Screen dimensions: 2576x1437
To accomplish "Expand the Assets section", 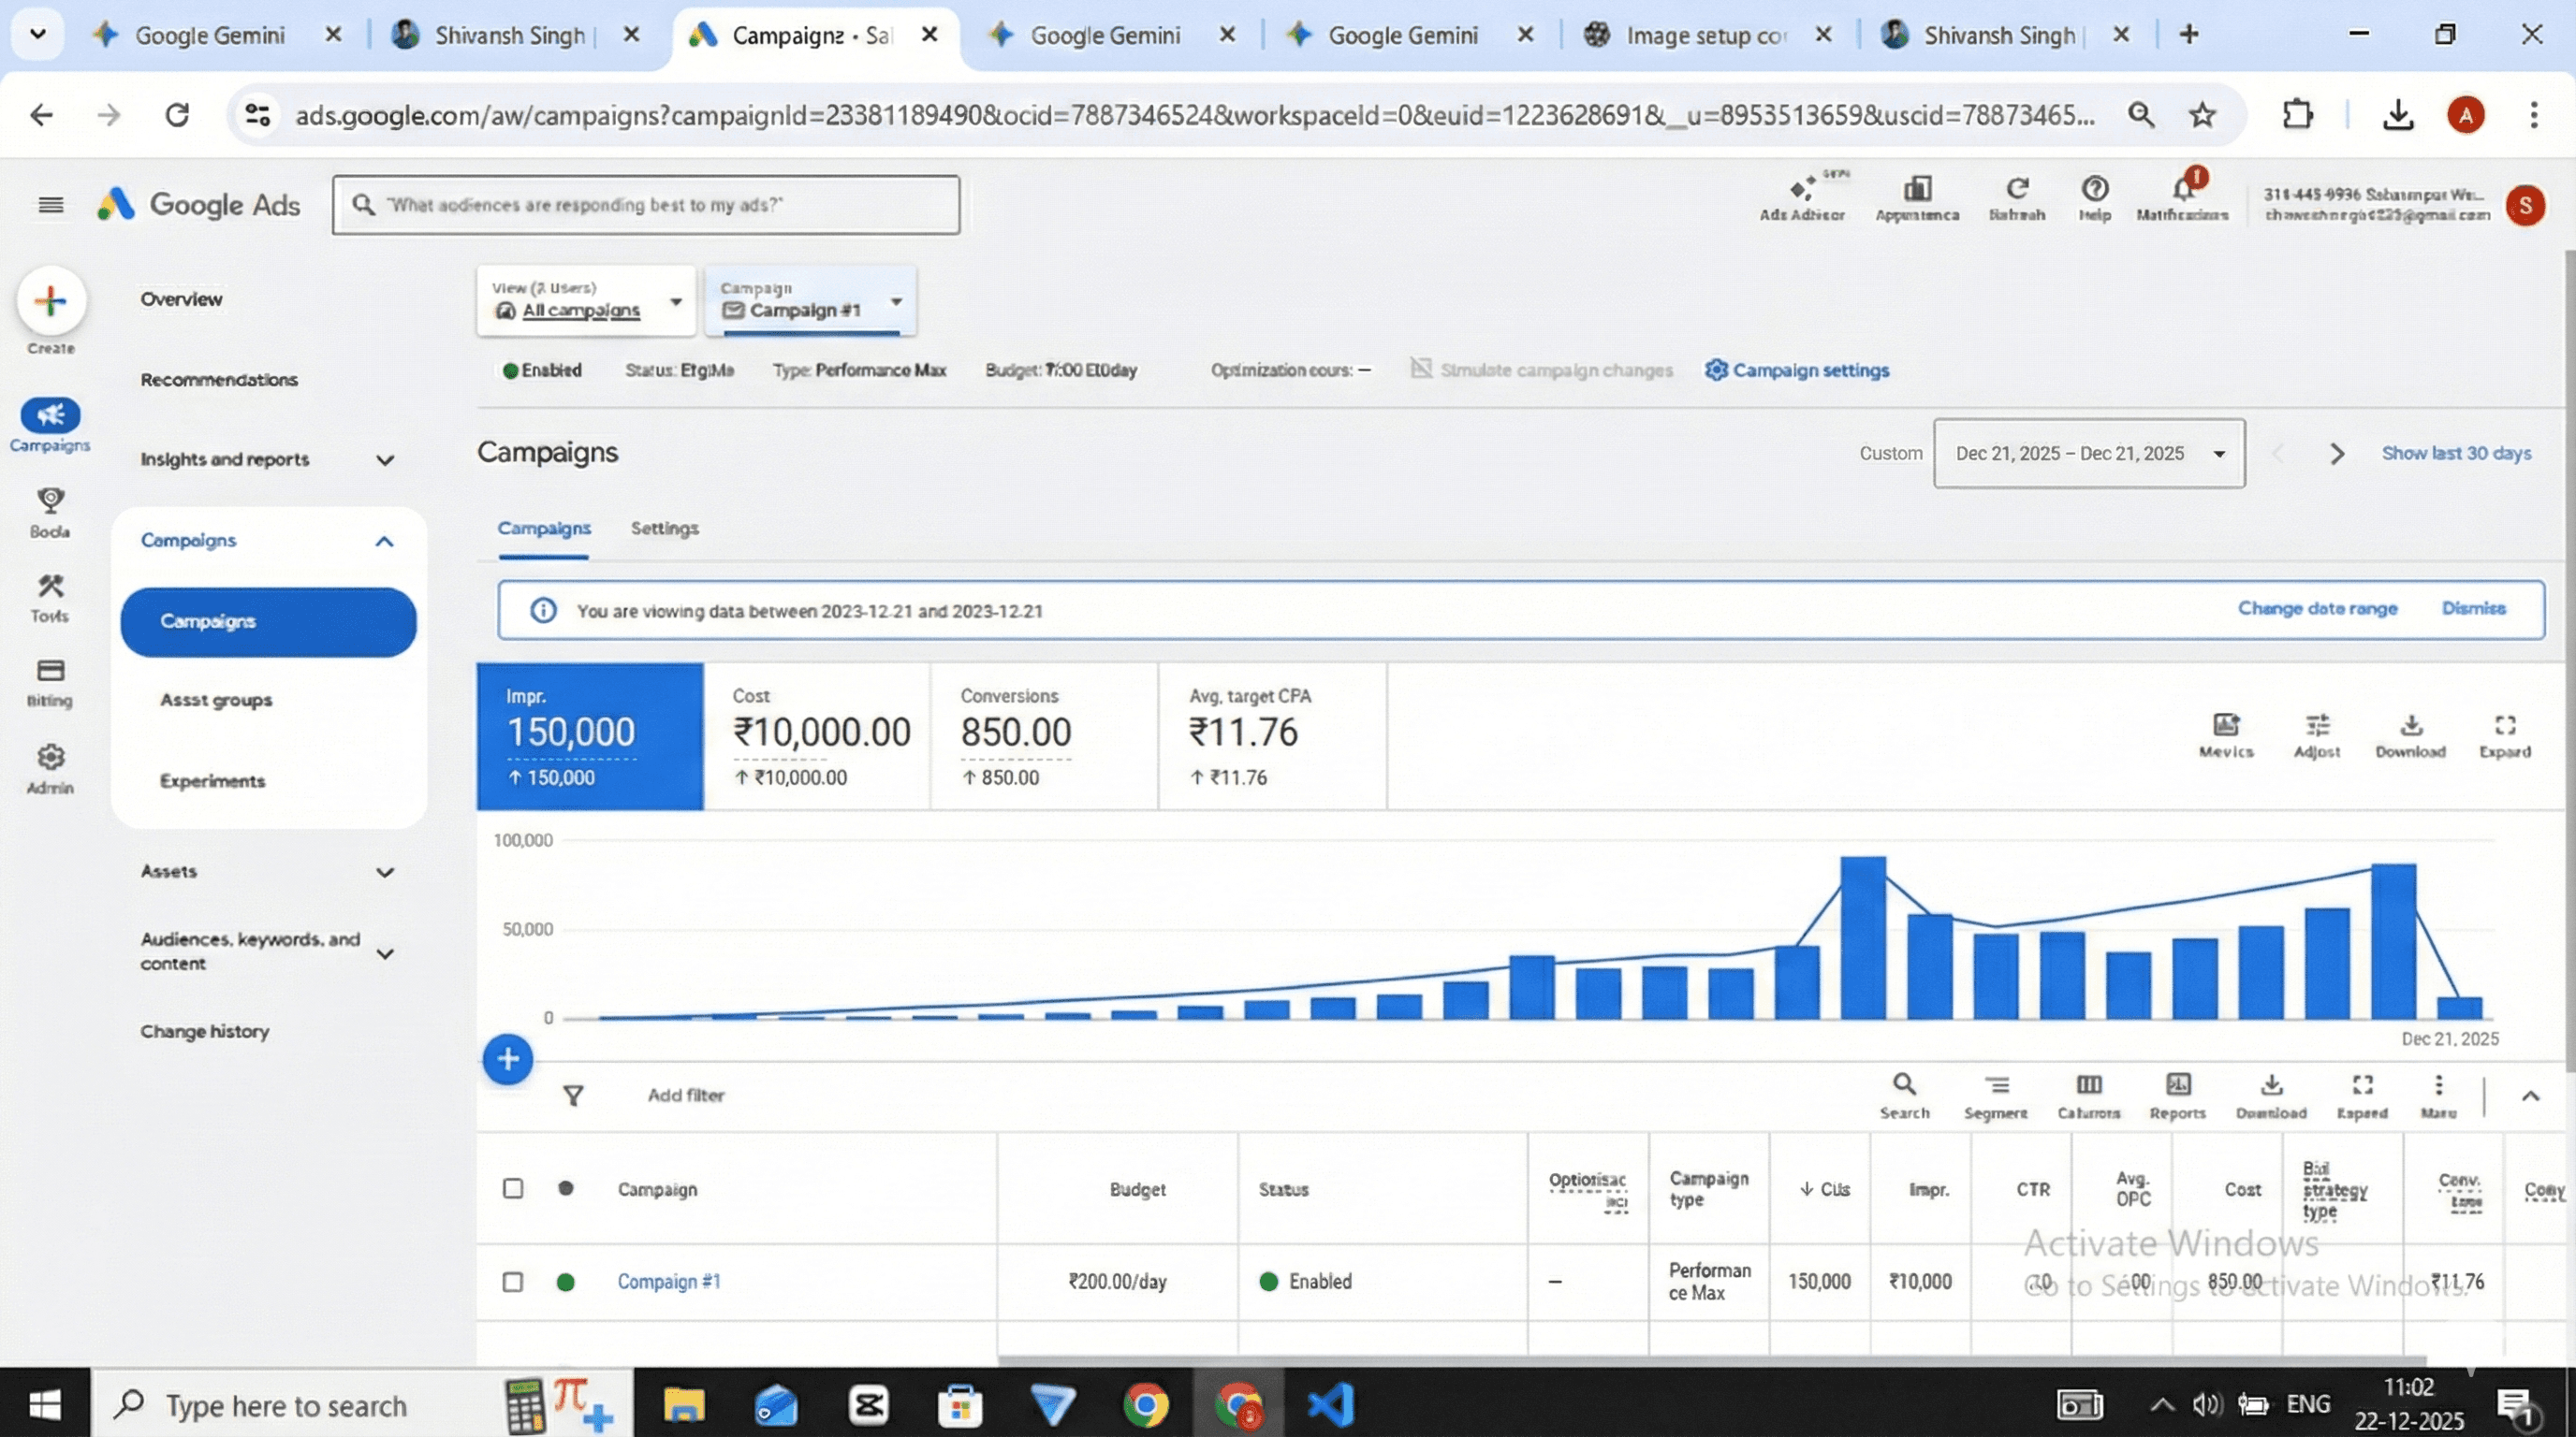I will [385, 872].
